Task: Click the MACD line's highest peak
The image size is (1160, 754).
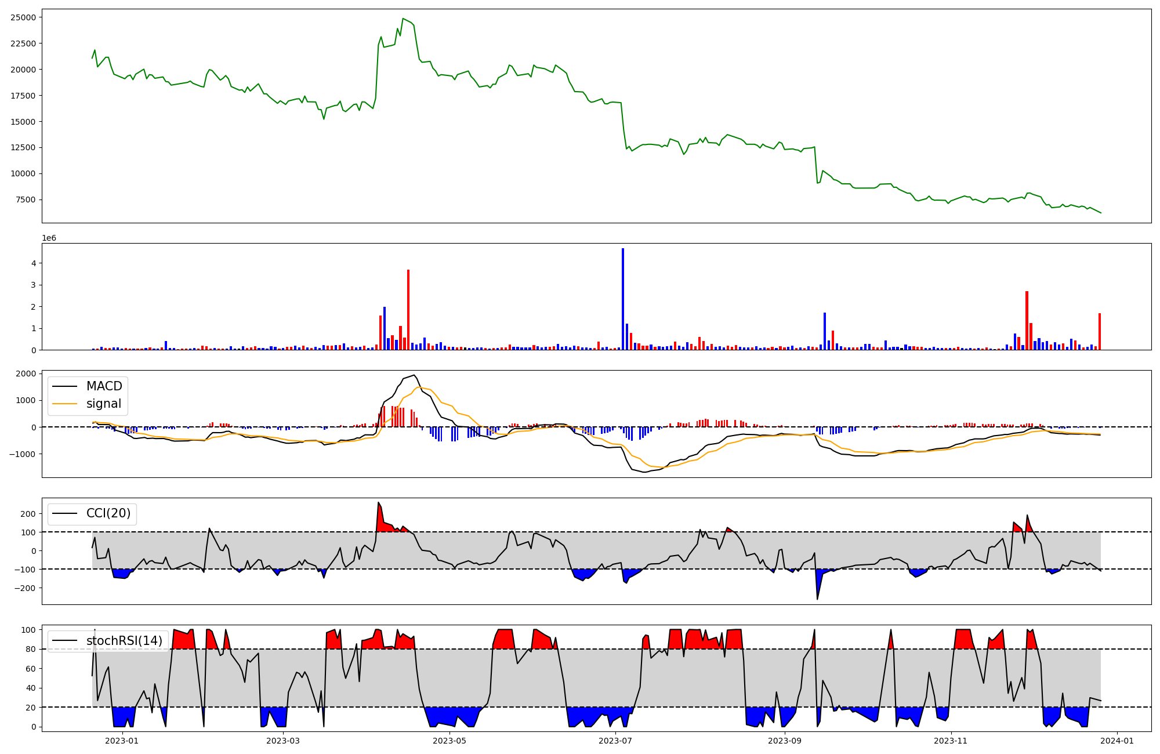Action: click(x=414, y=375)
